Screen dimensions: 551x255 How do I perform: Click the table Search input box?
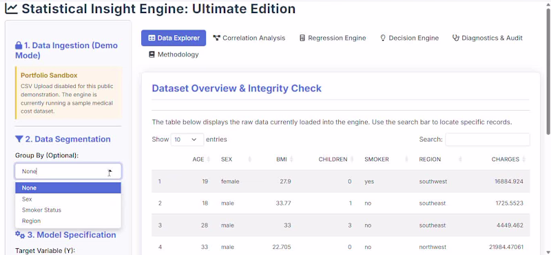[x=488, y=140]
